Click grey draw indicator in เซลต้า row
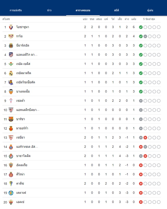The height and width of the screenshot is (209, 167). click(141, 101)
